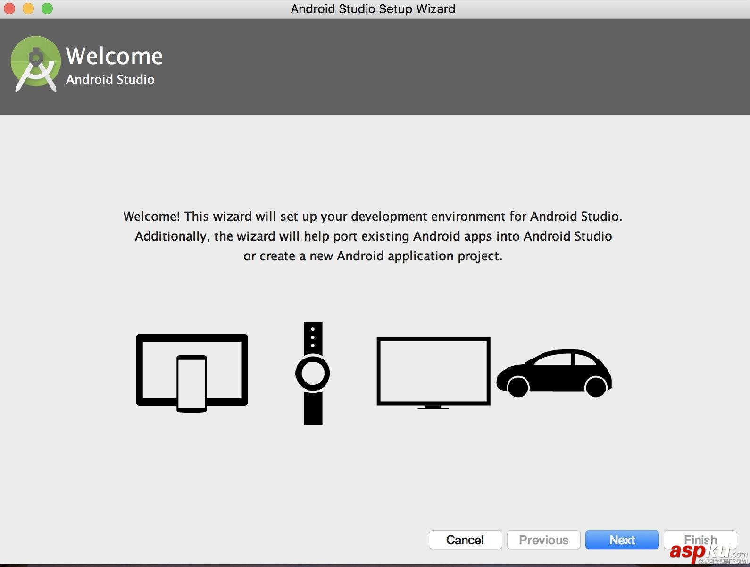Click the Android Studio logo icon
The height and width of the screenshot is (567, 750).
(x=36, y=64)
